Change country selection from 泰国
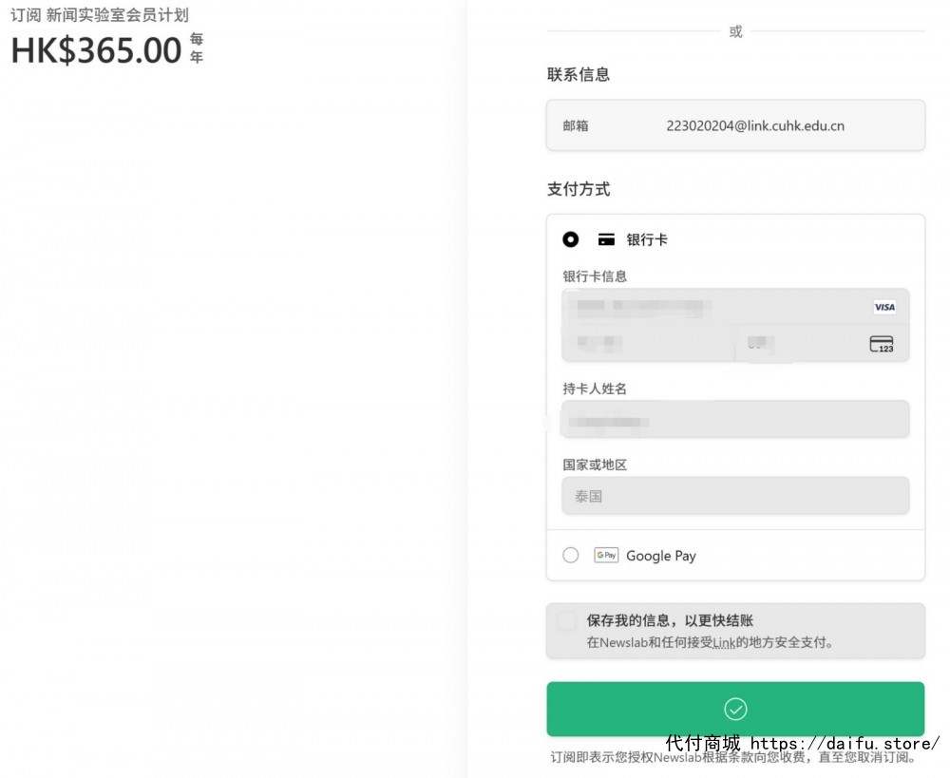Viewport: 950px width, 778px height. (x=734, y=495)
